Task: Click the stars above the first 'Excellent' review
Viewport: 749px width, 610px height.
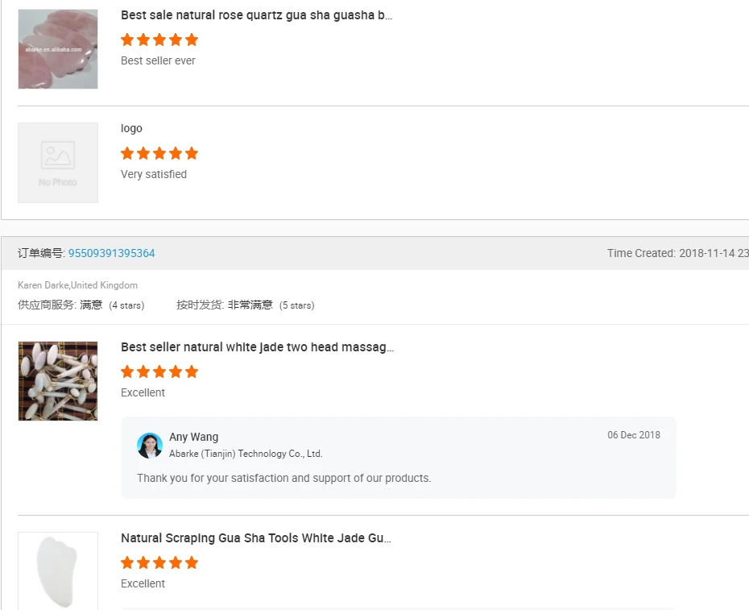Action: click(159, 371)
